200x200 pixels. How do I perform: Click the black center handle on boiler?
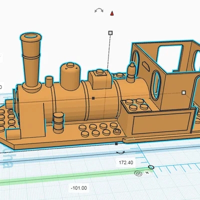[x=93, y=98]
